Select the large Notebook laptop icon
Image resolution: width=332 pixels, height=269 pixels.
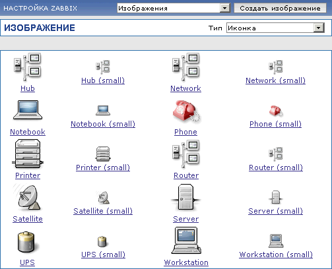pos(28,110)
